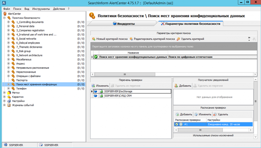The width and height of the screenshot is (261, 148).
Task: Click the Карантин icon
Action: click(9, 97)
